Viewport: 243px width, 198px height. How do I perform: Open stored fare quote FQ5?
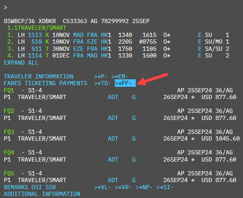(9, 173)
